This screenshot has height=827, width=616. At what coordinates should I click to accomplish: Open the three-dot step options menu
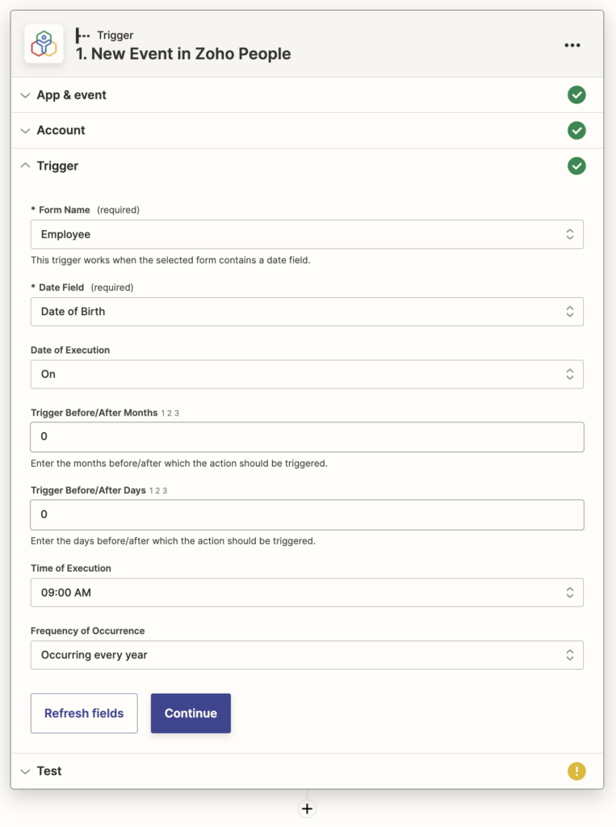(x=572, y=45)
